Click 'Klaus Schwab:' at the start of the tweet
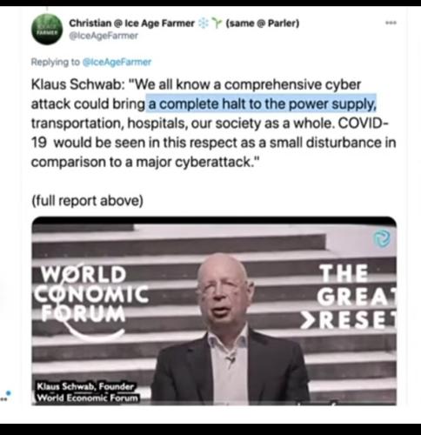 [78, 84]
